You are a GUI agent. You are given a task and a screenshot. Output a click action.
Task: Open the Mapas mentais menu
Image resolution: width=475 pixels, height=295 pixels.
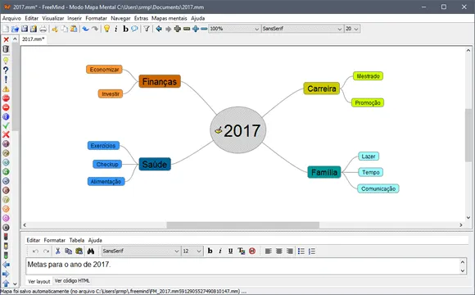[170, 18]
